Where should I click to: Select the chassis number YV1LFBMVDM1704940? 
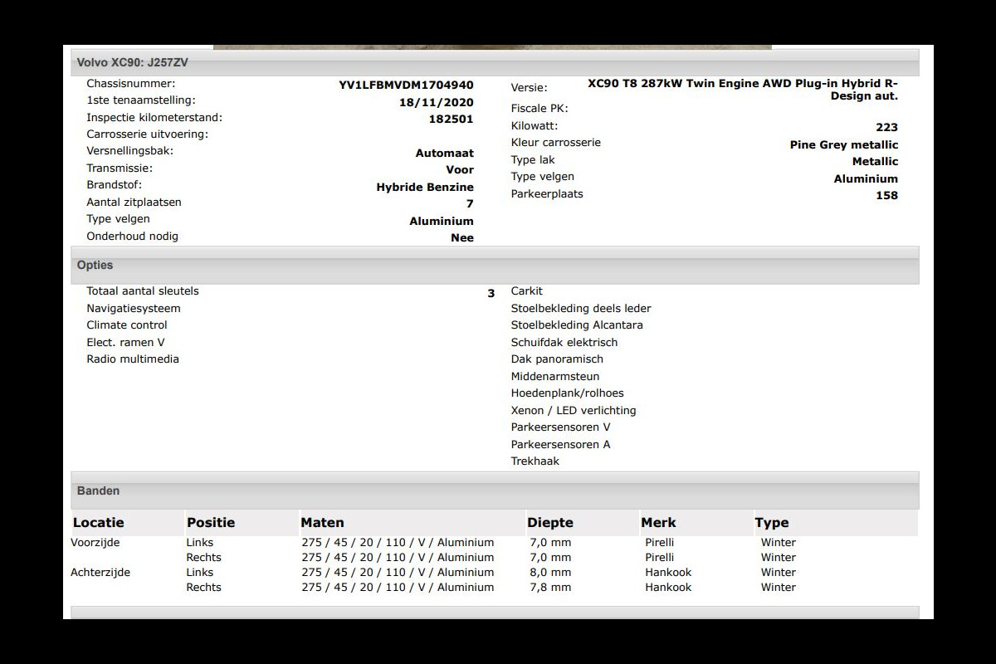click(406, 85)
